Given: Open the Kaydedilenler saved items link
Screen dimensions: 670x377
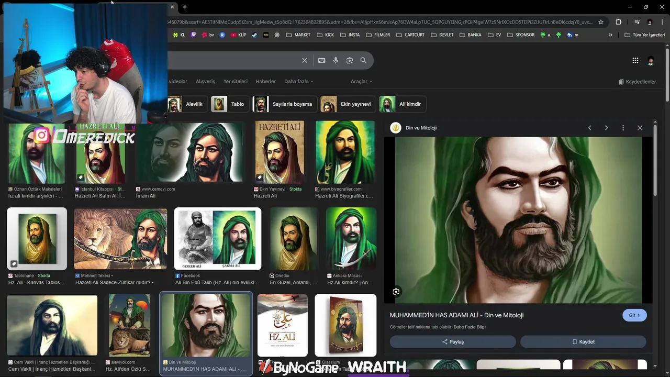Looking at the screenshot, I should coord(637,82).
